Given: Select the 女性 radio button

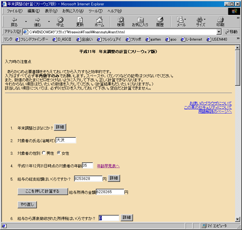Looking at the screenshot, I should pyautogui.click(x=59, y=153).
